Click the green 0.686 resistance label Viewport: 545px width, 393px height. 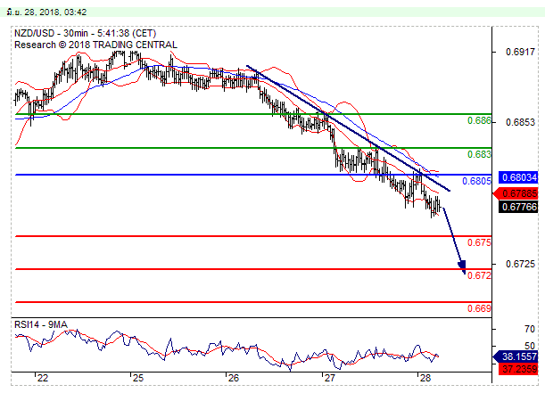(479, 121)
